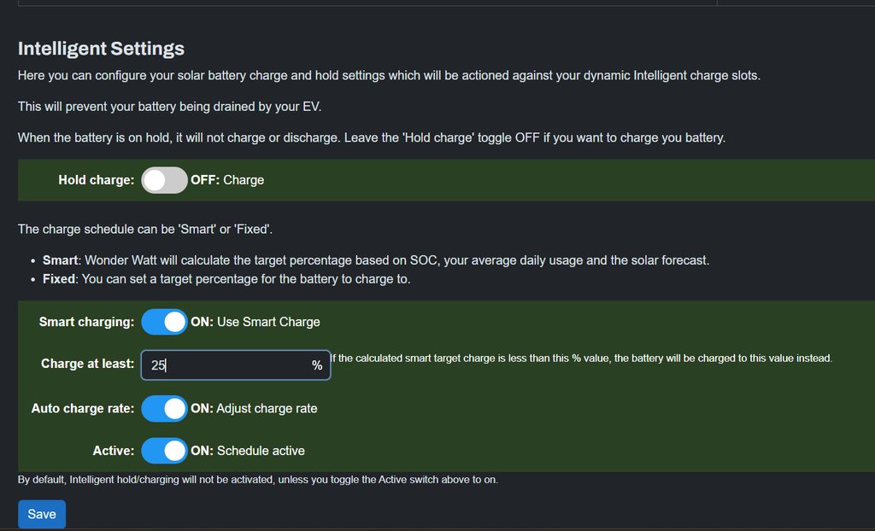Screen dimensions: 875x531
Task: Click the % suffix in the charge field
Action: (317, 365)
